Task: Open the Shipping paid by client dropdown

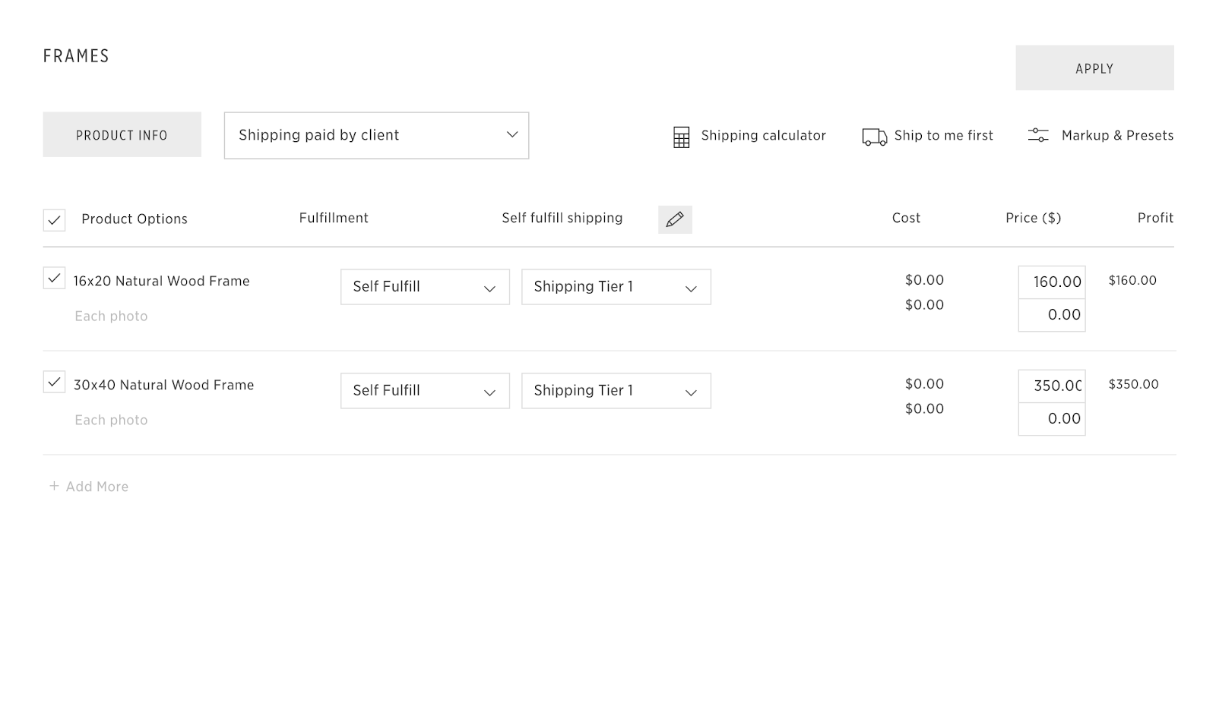Action: [x=376, y=135]
